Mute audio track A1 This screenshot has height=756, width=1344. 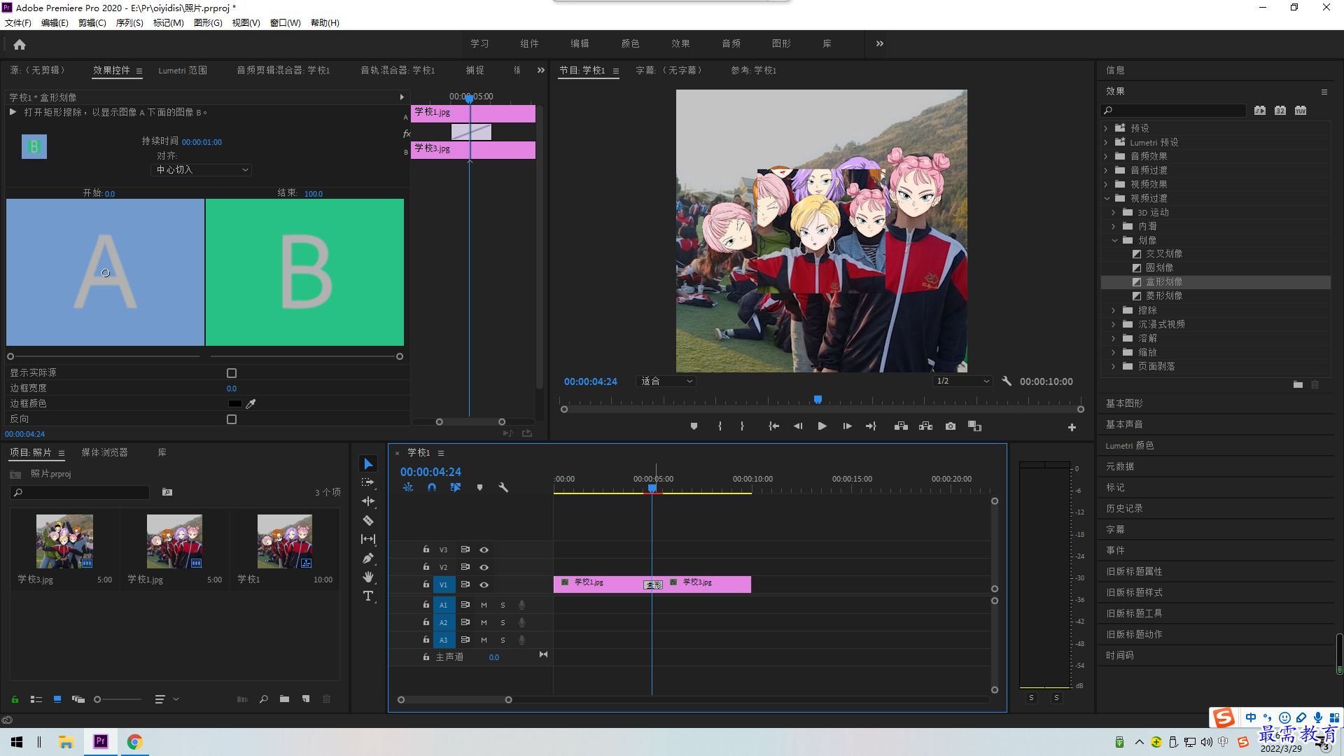click(x=484, y=605)
